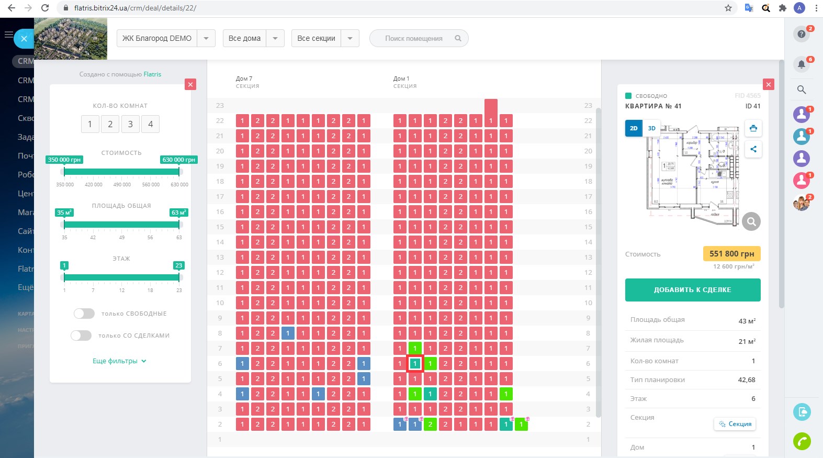Viewport: 823px width, 458px height.
Task: Bookmark page with the star icon
Action: pyautogui.click(x=728, y=8)
